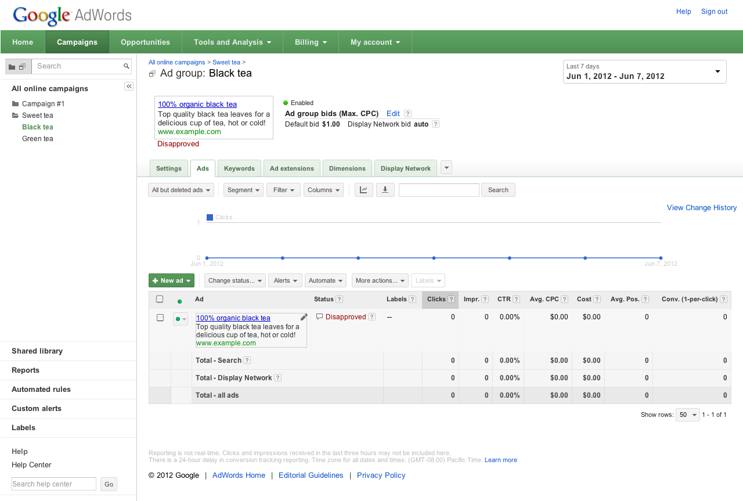The image size is (743, 501).
Task: Click the ads table search text box
Action: (x=439, y=190)
